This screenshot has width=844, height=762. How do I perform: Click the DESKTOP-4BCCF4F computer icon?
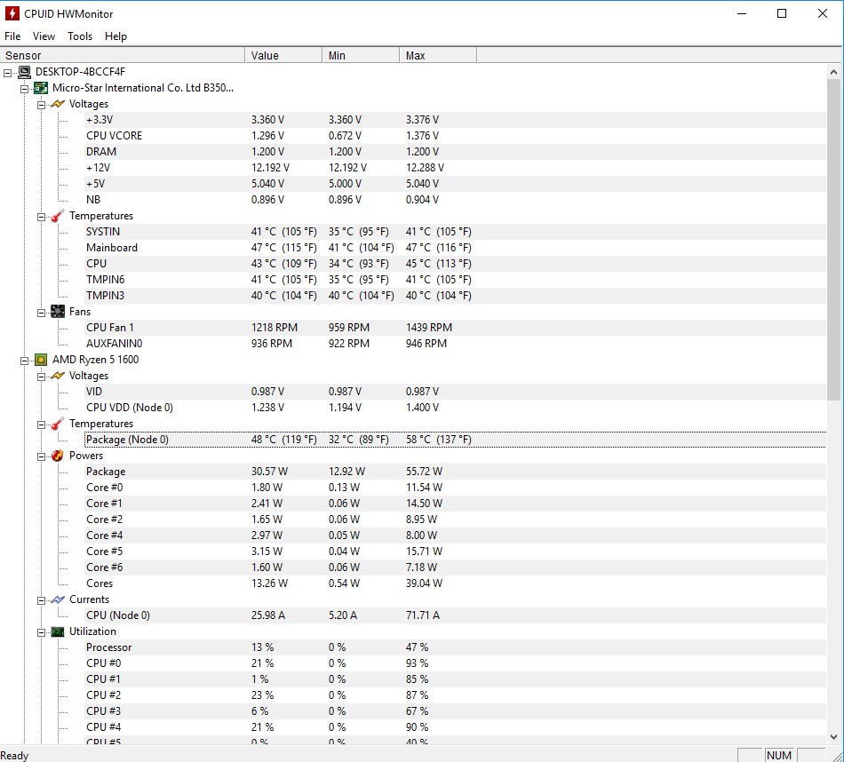[x=24, y=72]
